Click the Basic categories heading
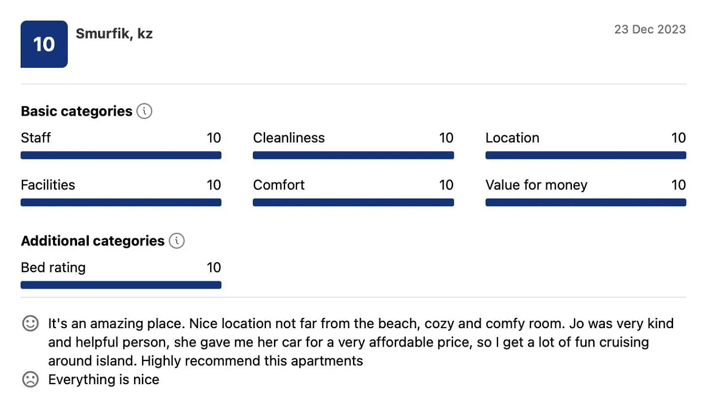This screenshot has width=705, height=395. [77, 112]
